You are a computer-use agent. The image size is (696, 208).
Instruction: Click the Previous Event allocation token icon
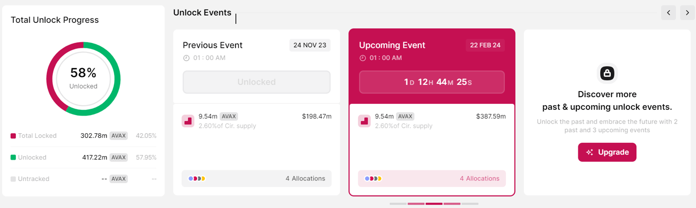tap(188, 121)
